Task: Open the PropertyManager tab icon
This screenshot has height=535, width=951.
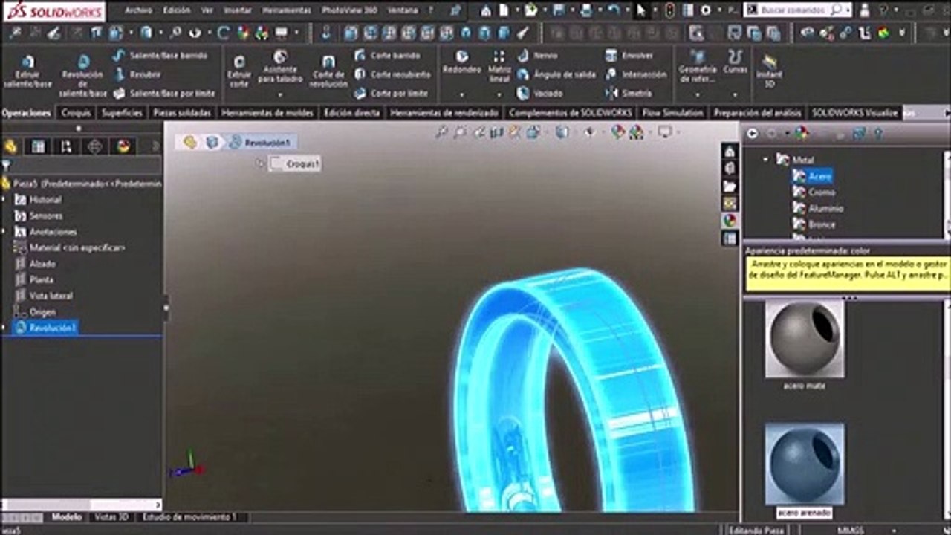Action: 39,146
